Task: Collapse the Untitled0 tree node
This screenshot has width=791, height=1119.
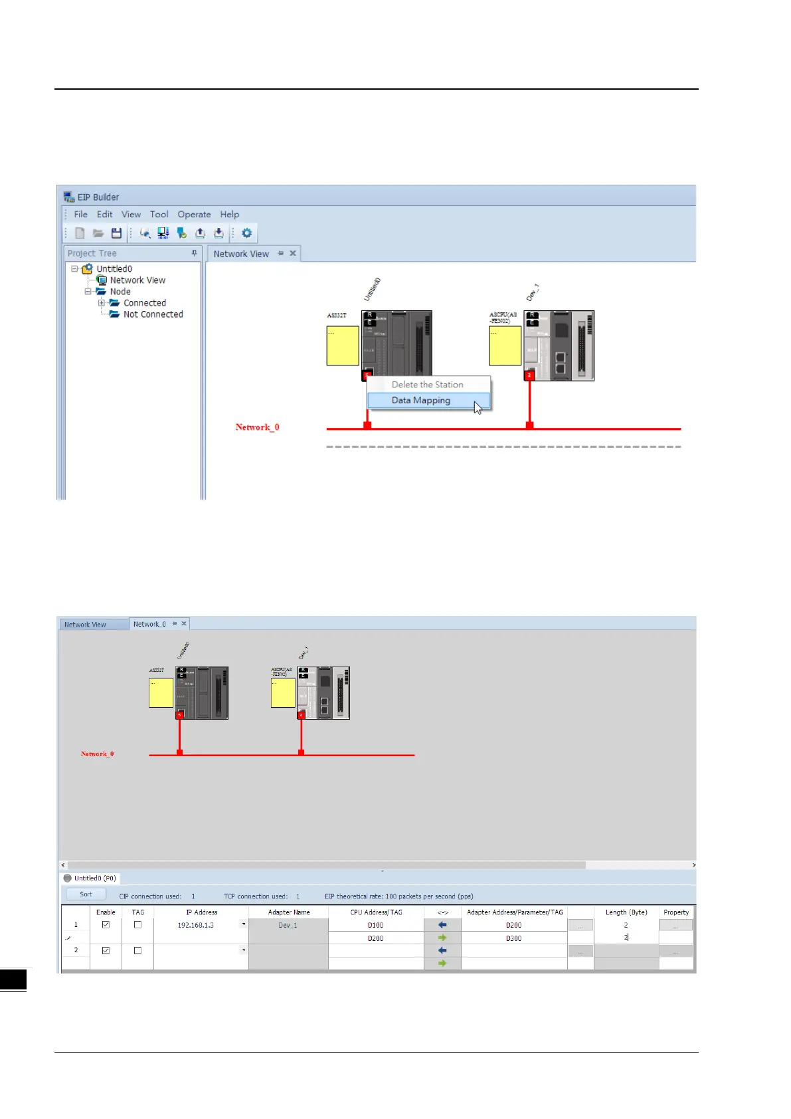Action: tap(75, 269)
